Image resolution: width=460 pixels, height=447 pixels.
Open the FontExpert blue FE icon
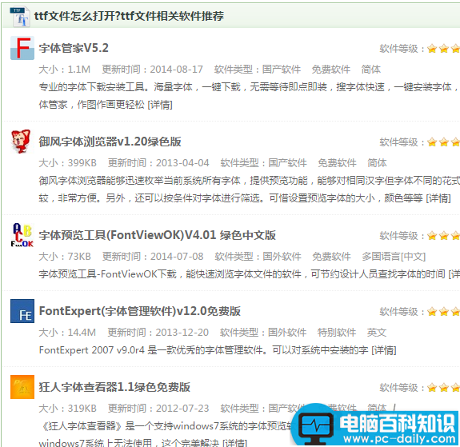click(x=22, y=311)
